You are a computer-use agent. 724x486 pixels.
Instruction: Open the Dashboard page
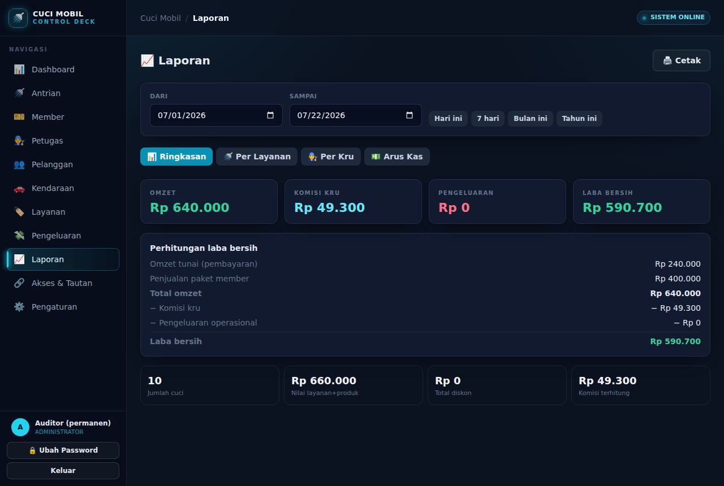(x=63, y=70)
